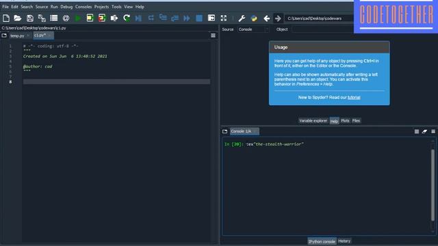Maximize the current pane

click(211, 18)
